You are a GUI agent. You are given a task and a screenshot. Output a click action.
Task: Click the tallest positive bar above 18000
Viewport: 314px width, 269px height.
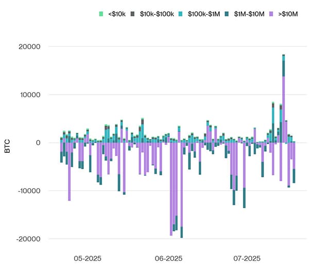(x=284, y=98)
